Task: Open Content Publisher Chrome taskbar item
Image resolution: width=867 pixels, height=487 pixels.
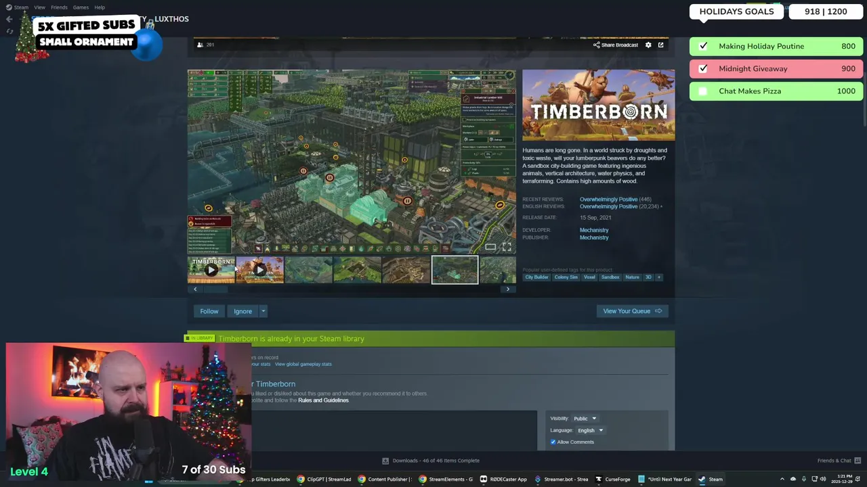Action: click(385, 479)
